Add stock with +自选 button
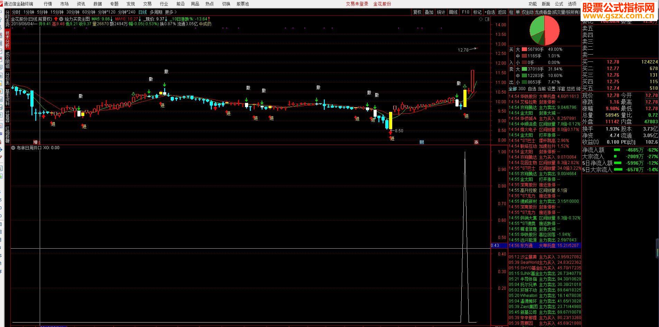The width and height of the screenshot is (659, 327). click(x=490, y=12)
